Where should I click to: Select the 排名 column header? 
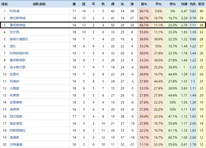(x=4, y=4)
